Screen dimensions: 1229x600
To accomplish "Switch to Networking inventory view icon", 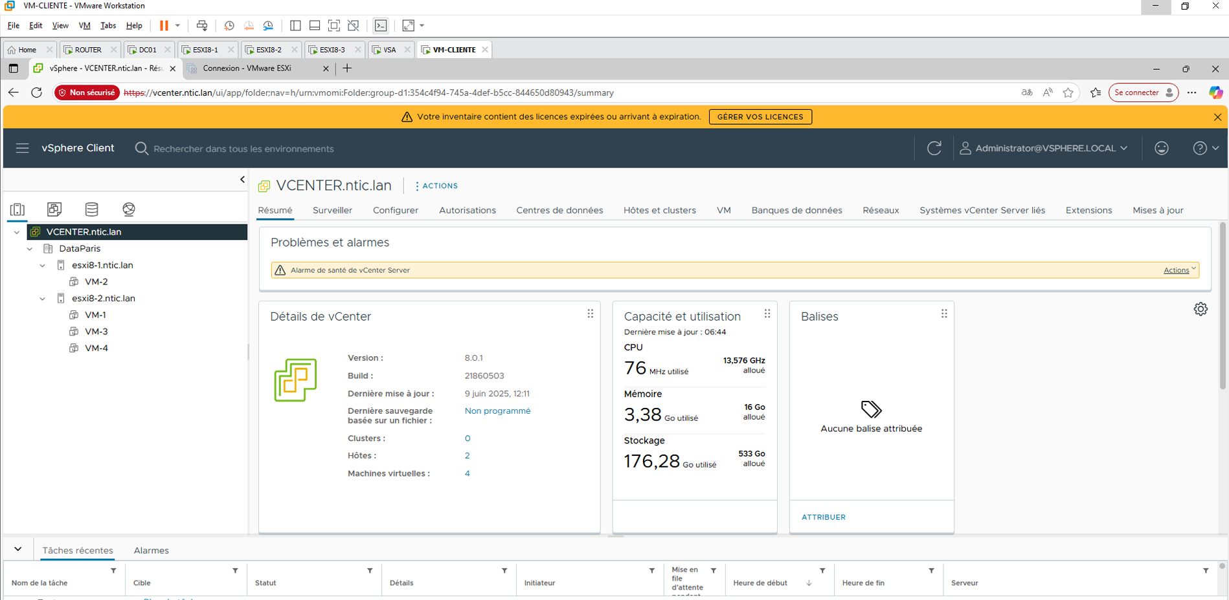I will coord(129,209).
